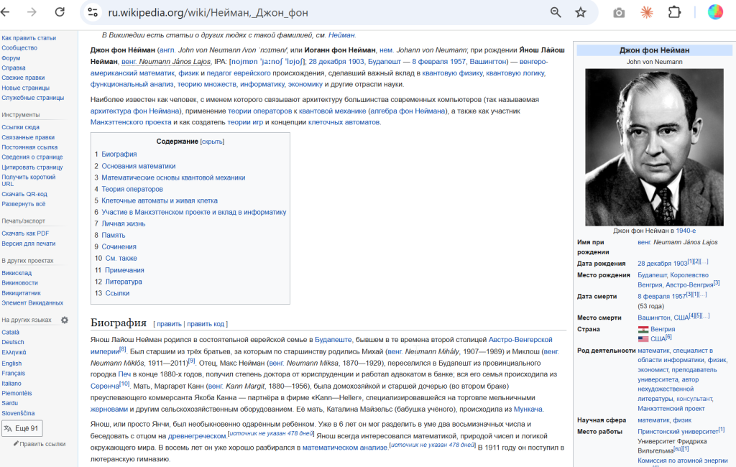This screenshot has height=467, width=736.
Task: Bookmark this page with the star icon
Action: click(x=581, y=12)
